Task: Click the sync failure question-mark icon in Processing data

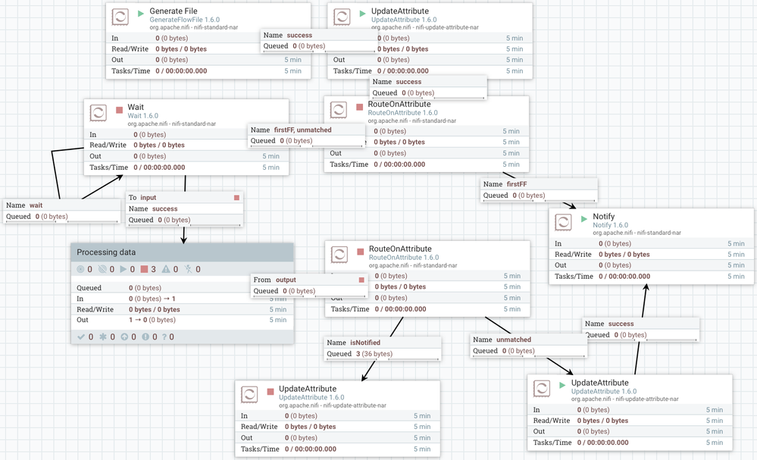Action: click(x=164, y=337)
